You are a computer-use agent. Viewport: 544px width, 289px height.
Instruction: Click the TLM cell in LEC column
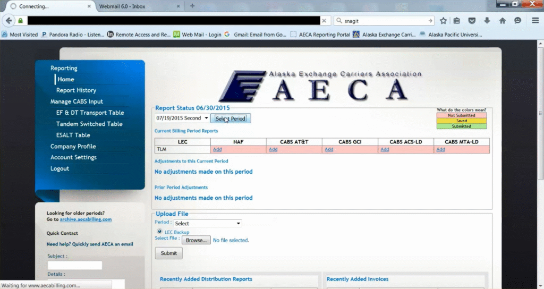point(183,149)
